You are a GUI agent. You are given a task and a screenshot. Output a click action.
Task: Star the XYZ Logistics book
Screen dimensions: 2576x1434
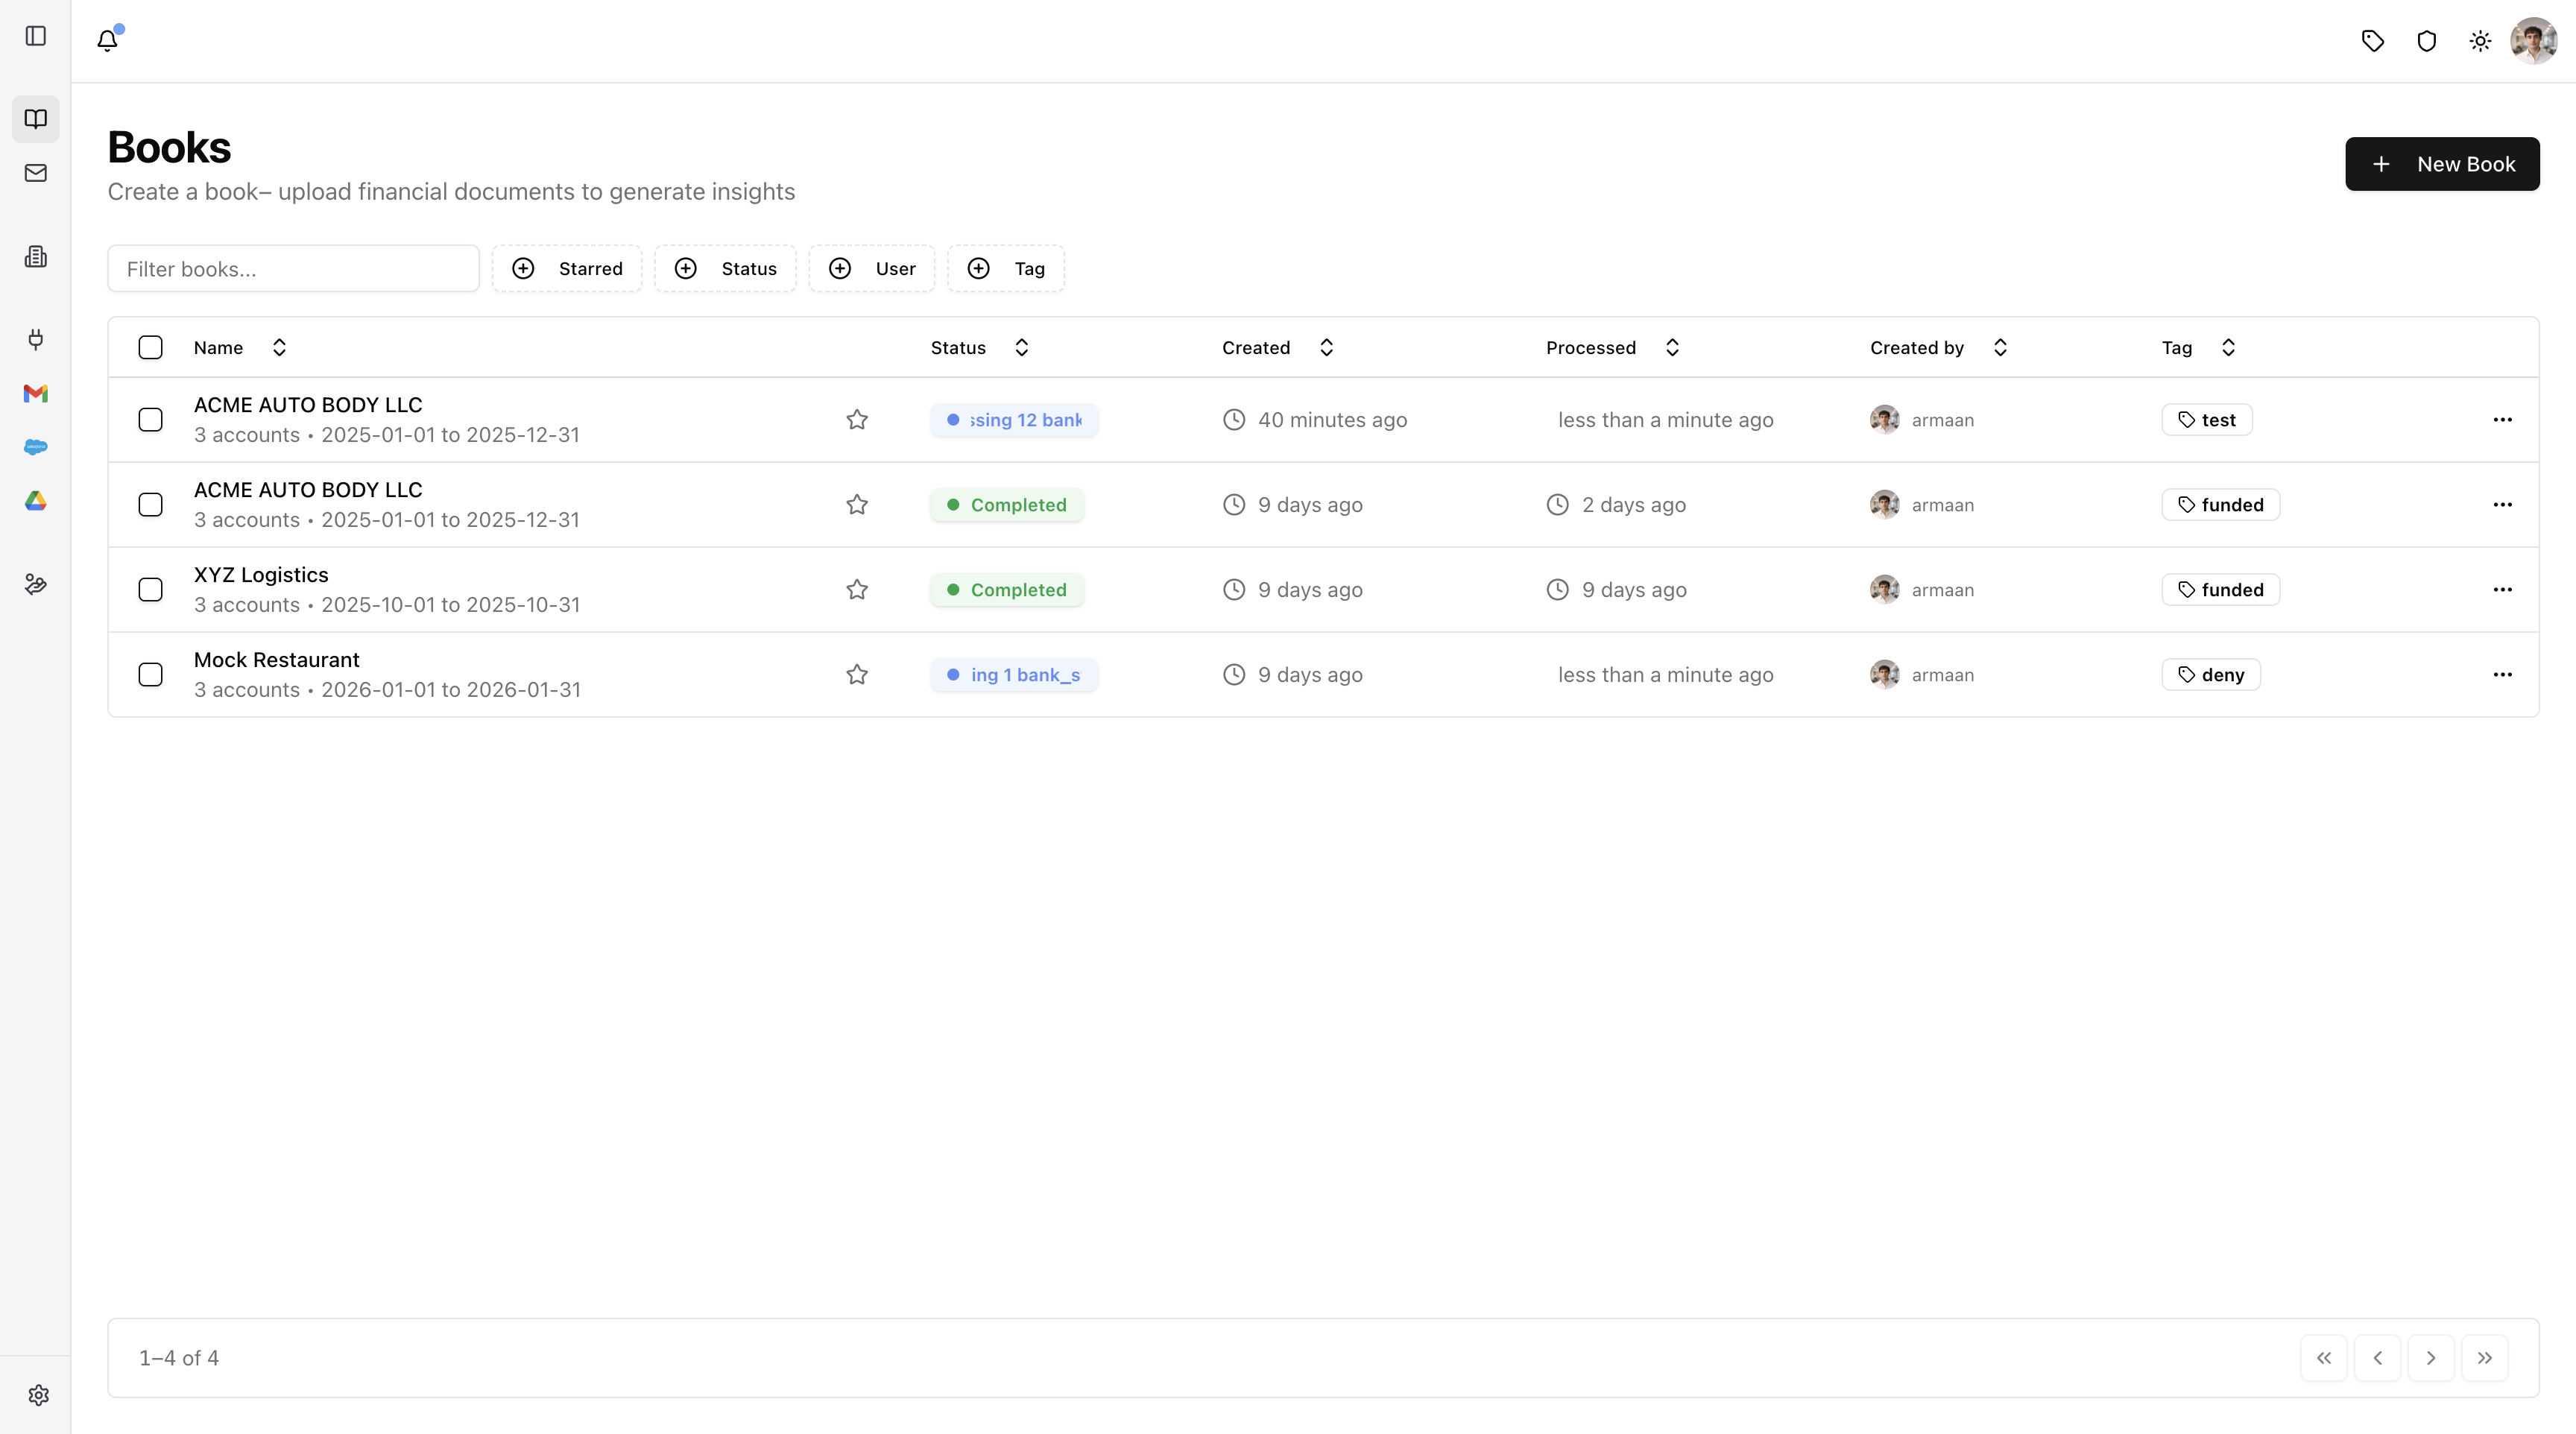point(857,590)
